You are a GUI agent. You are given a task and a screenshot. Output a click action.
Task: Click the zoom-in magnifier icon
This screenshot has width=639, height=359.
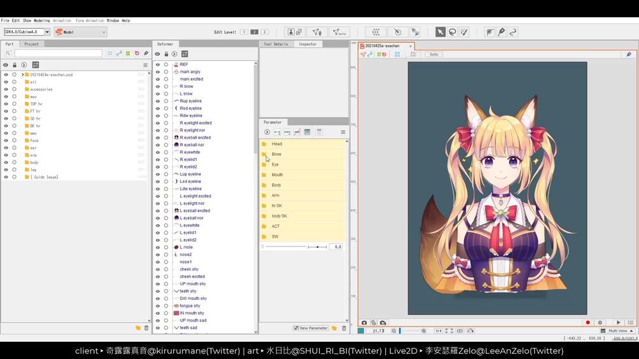click(424, 331)
